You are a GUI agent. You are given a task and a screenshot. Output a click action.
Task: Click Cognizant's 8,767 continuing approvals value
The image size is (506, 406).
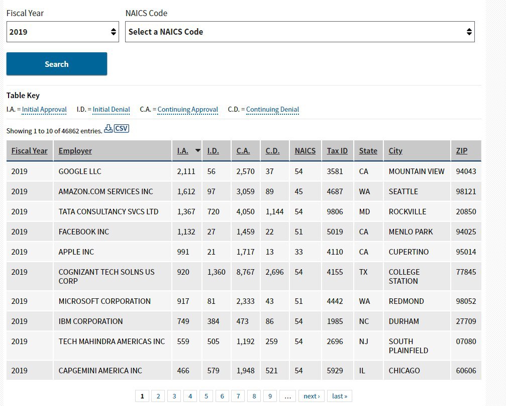point(245,272)
